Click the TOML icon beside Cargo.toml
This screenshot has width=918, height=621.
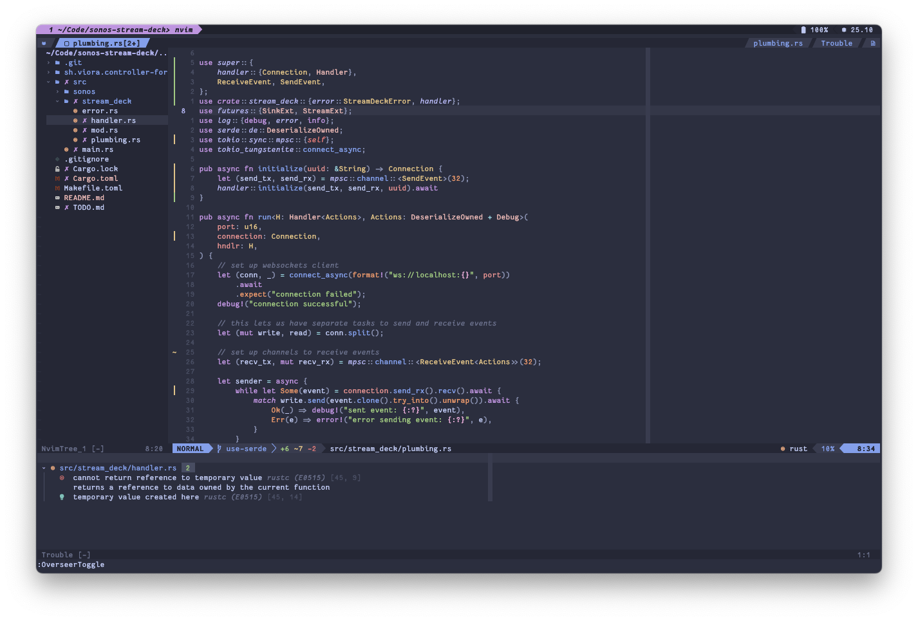tap(57, 179)
